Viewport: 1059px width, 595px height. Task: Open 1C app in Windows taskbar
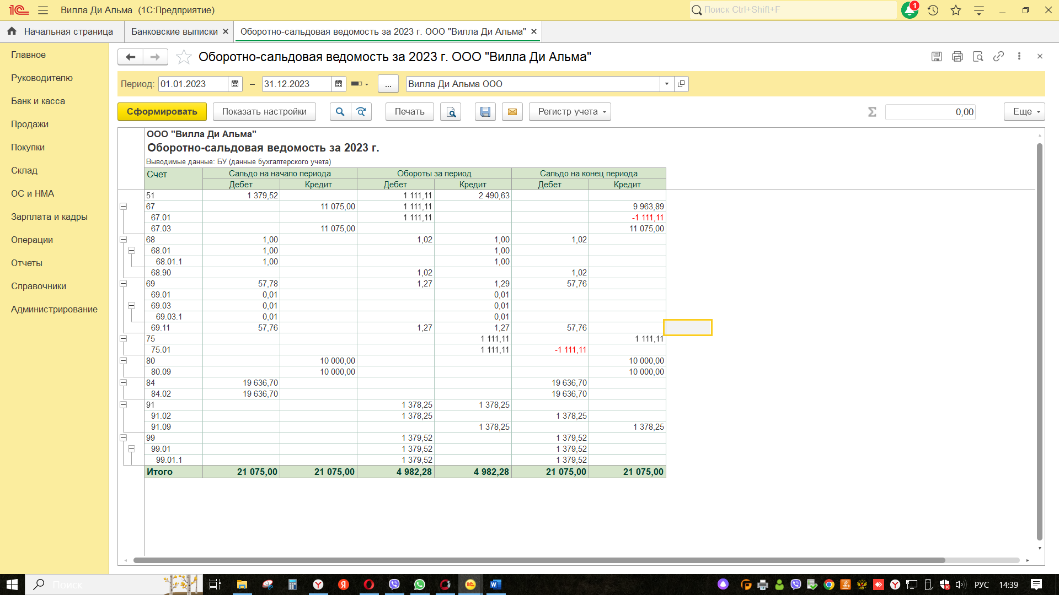tap(470, 585)
